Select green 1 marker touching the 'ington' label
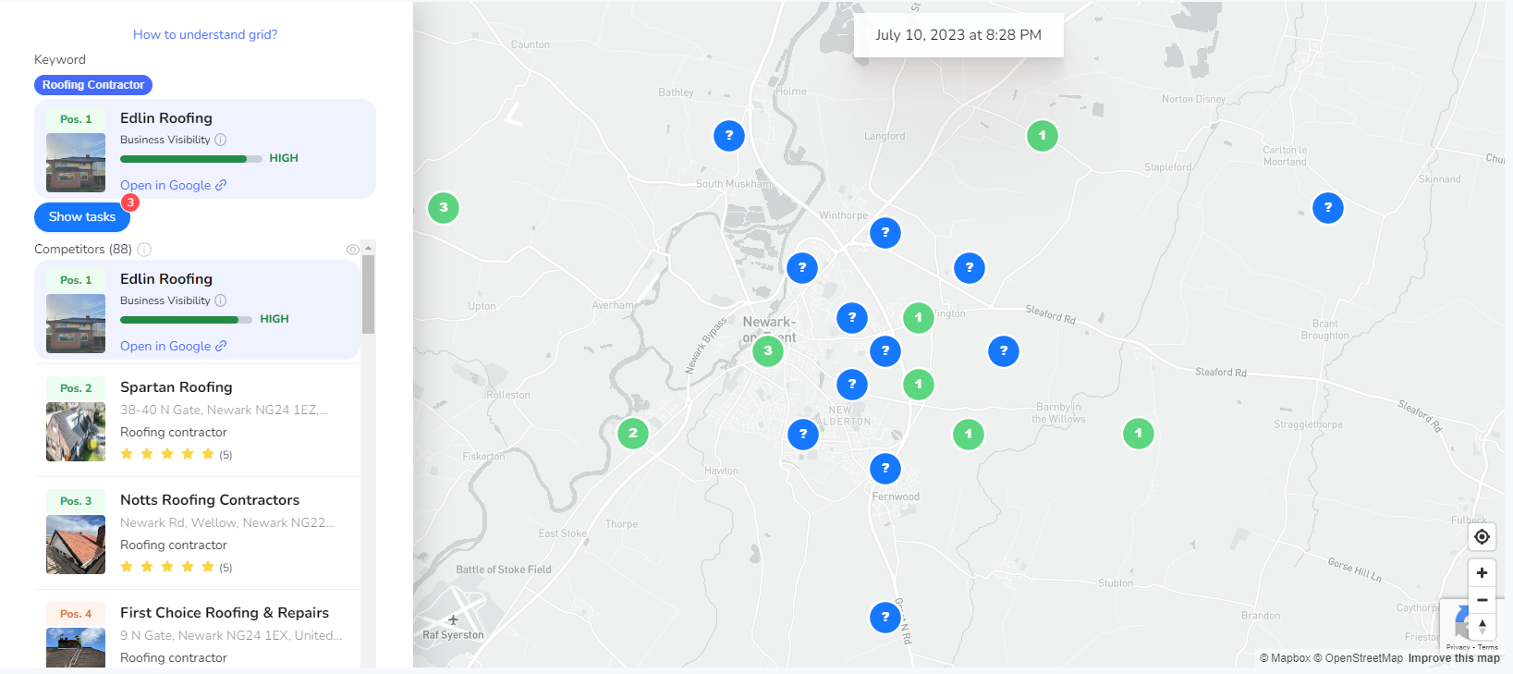The height and width of the screenshot is (674, 1513). point(919,318)
